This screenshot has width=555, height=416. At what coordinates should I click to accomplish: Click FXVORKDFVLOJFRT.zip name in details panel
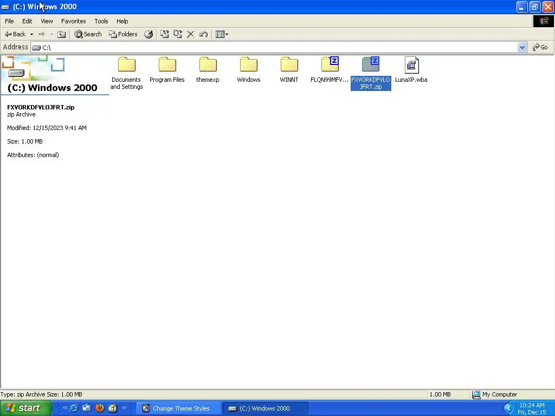pyautogui.click(x=41, y=107)
